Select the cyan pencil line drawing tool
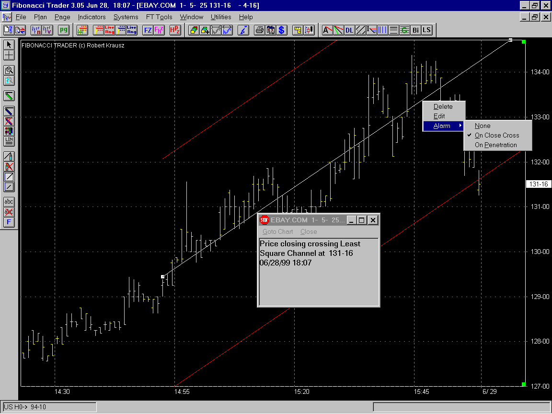This screenshot has height=414, width=552. pos(9,157)
